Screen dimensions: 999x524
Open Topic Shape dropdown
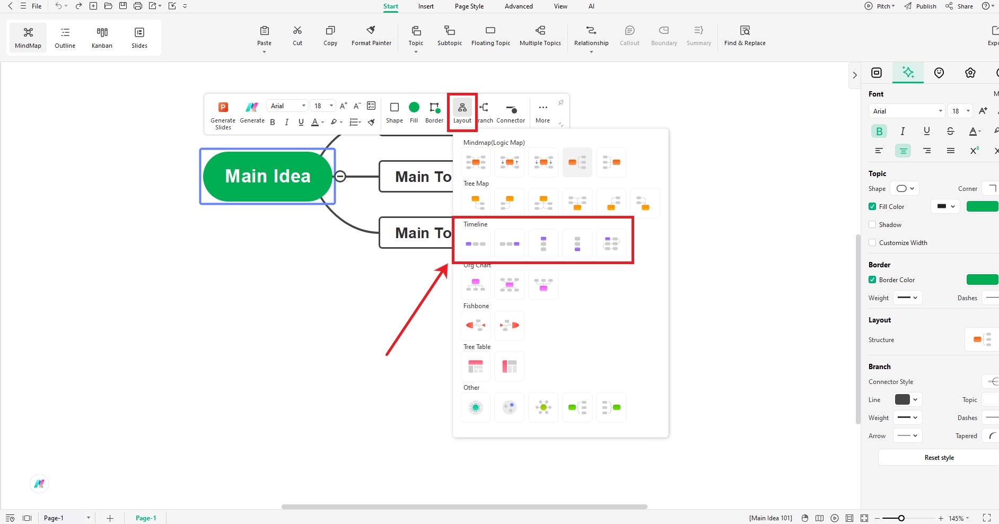pyautogui.click(x=905, y=188)
